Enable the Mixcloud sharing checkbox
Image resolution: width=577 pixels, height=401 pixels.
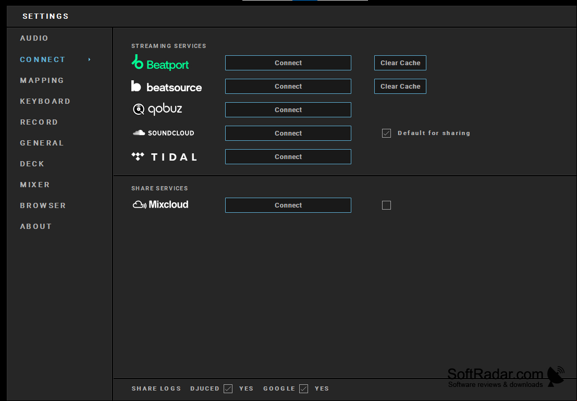pyautogui.click(x=386, y=205)
